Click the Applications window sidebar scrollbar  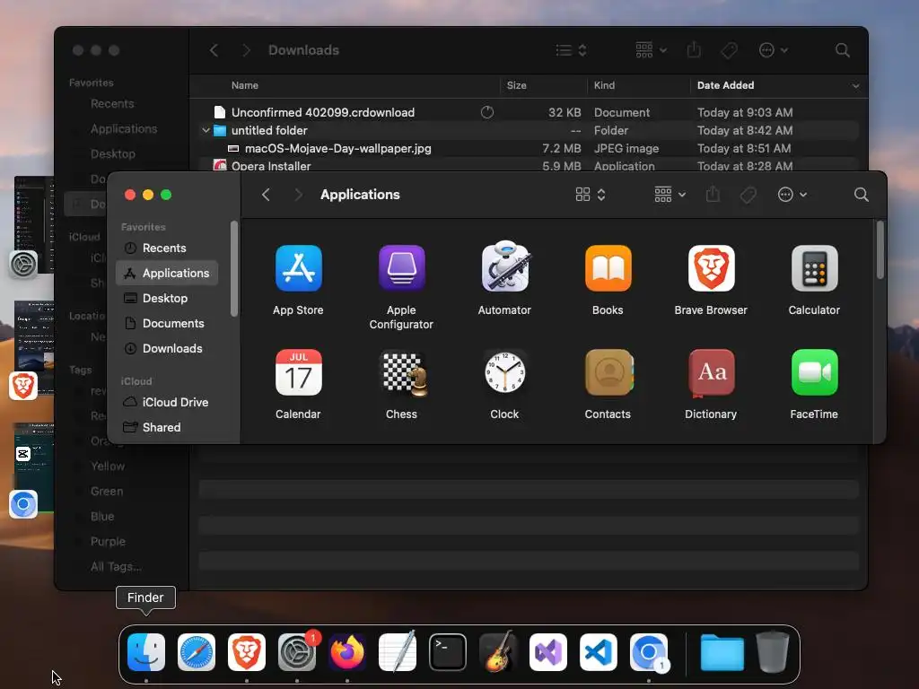234,269
